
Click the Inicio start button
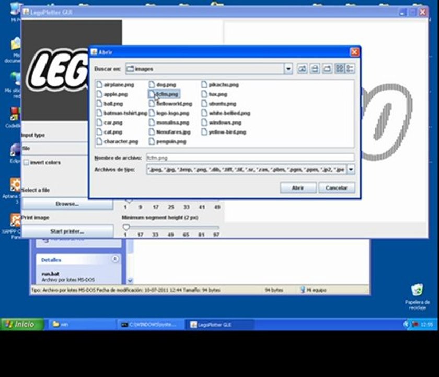click(21, 324)
